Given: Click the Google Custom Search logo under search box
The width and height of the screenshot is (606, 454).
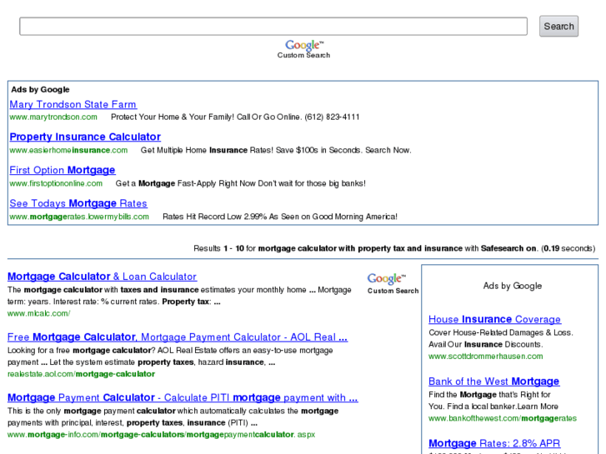Looking at the screenshot, I should pos(303,49).
